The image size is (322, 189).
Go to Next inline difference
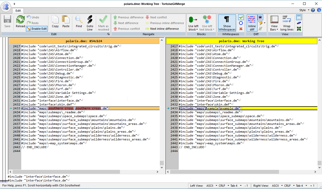pyautogui.click(x=162, y=29)
